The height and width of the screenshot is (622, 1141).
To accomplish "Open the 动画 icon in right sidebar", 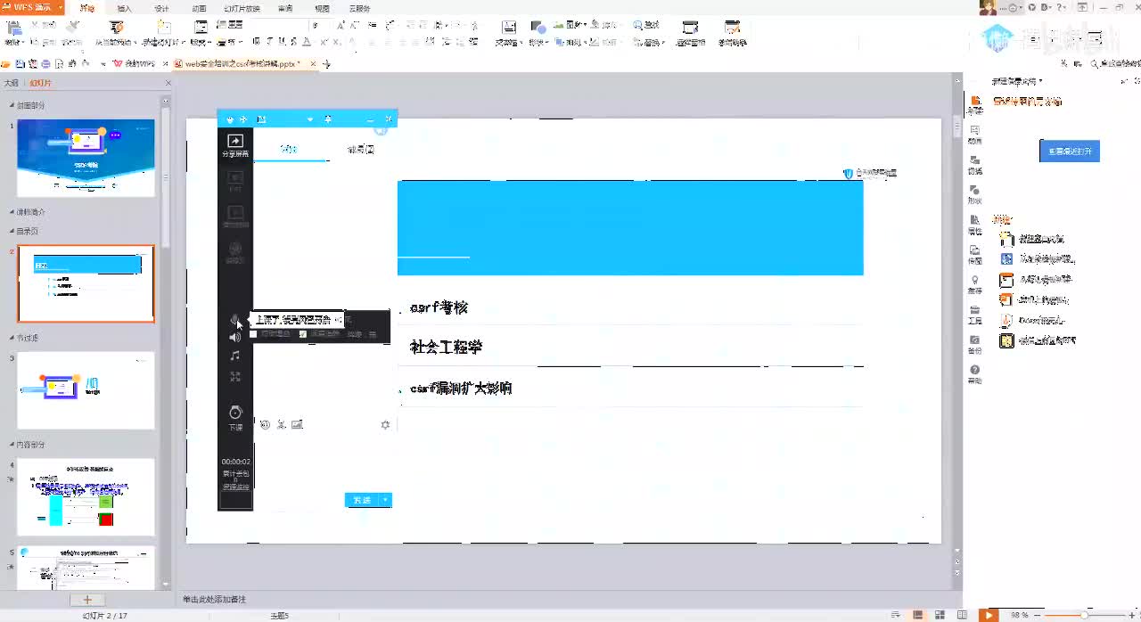I will tap(975, 133).
